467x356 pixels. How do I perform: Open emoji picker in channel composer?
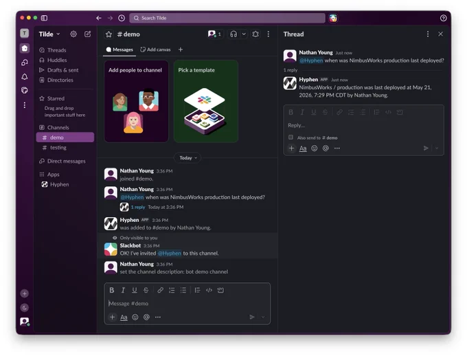point(135,318)
